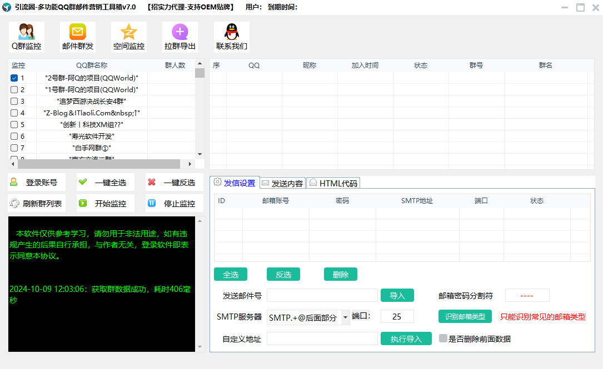
Task: Uncheck the group 1 monitoring checkbox
Action: [14, 78]
